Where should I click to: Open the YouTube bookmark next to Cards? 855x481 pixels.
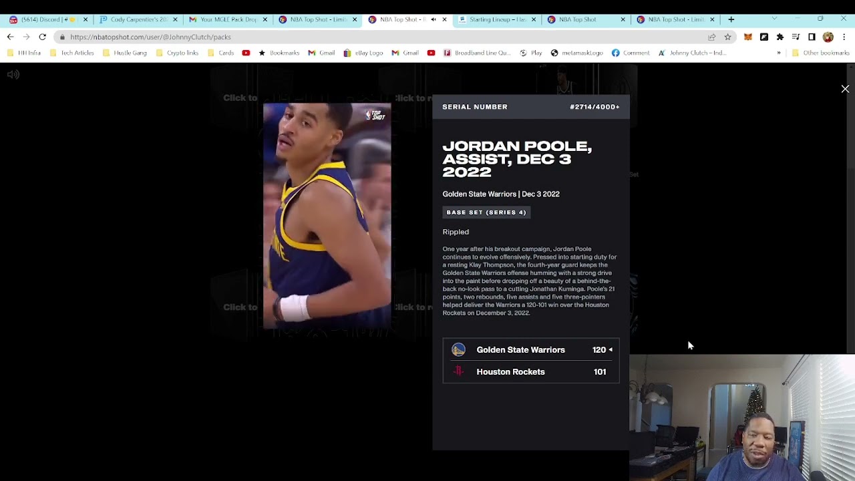(x=246, y=53)
